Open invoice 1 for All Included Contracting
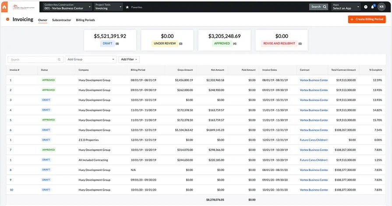Screen dimensions: 392x206 (11, 160)
